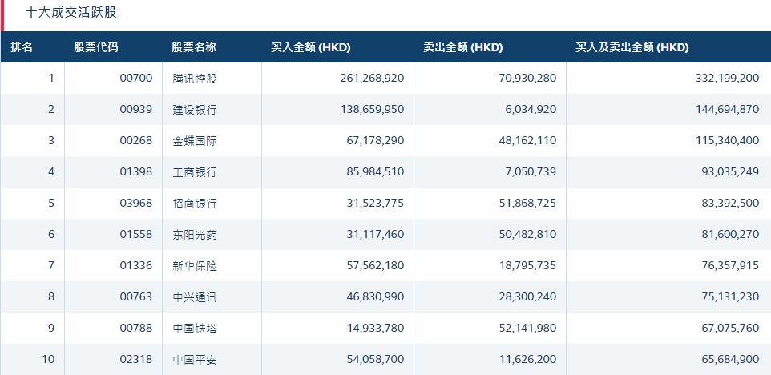The image size is (771, 375).
Task: Click buy amount 261,268,920
Action: tap(372, 78)
